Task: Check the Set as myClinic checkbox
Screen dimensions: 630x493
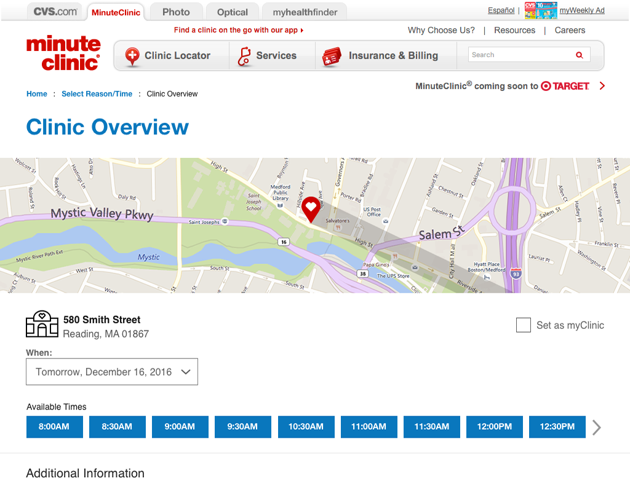Action: [523, 325]
